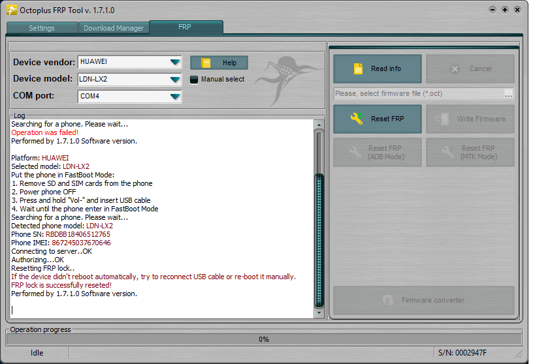535x364 pixels.
Task: Click the Write Firmware phone icon
Action: (442, 119)
